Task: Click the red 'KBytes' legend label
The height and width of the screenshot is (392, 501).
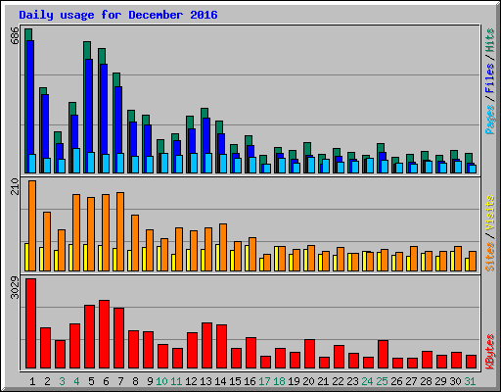Action: tap(490, 352)
